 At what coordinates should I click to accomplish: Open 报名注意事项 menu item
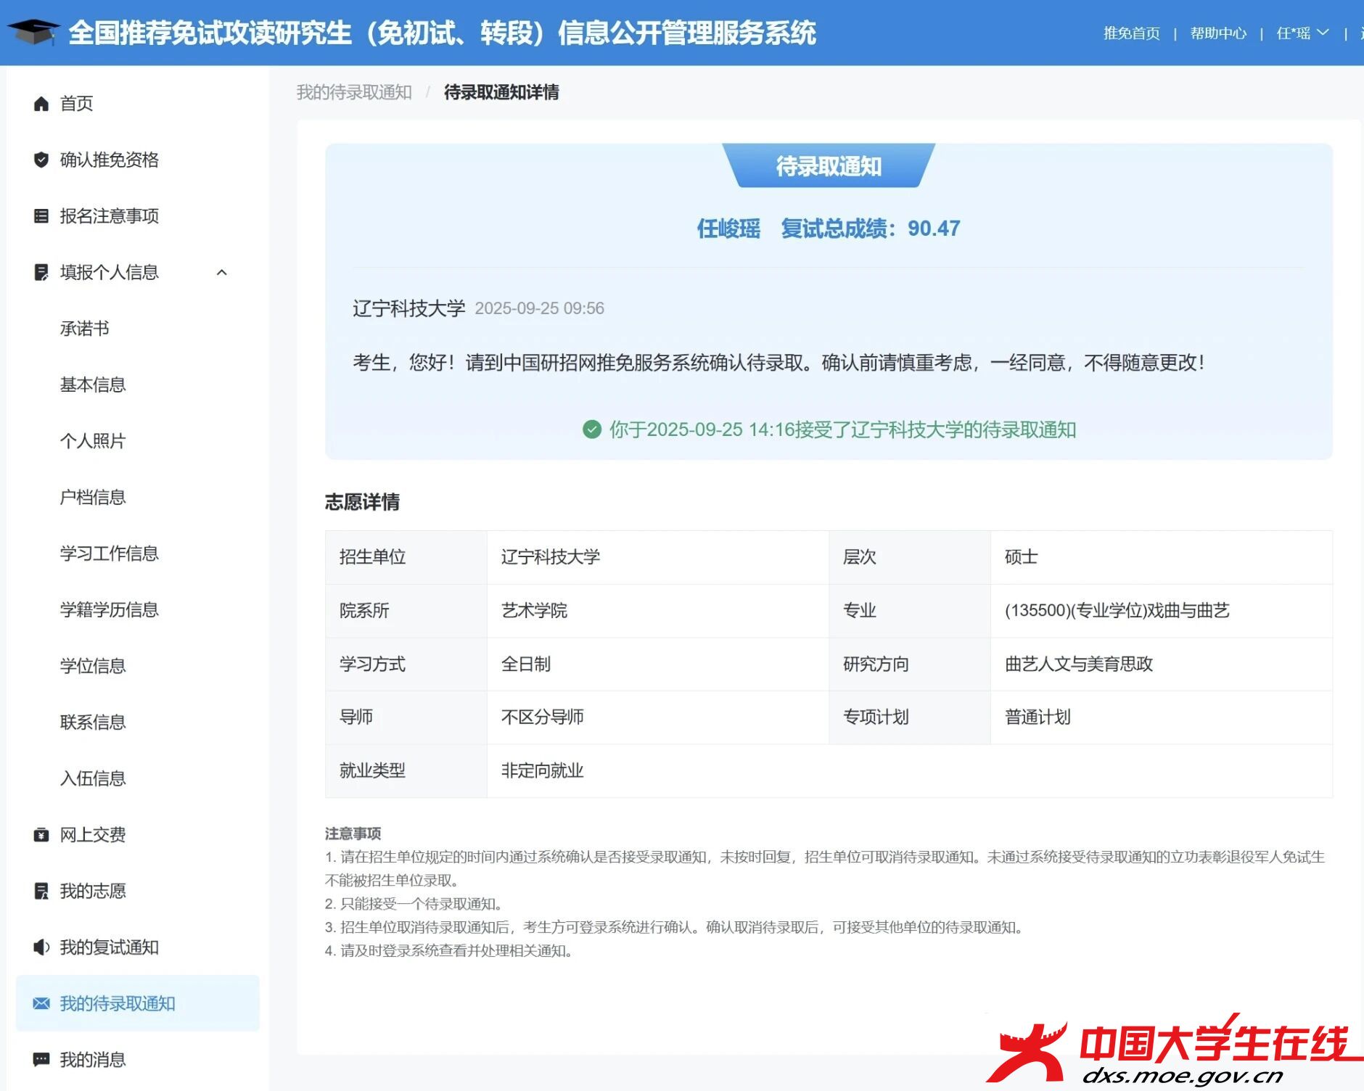tap(110, 216)
